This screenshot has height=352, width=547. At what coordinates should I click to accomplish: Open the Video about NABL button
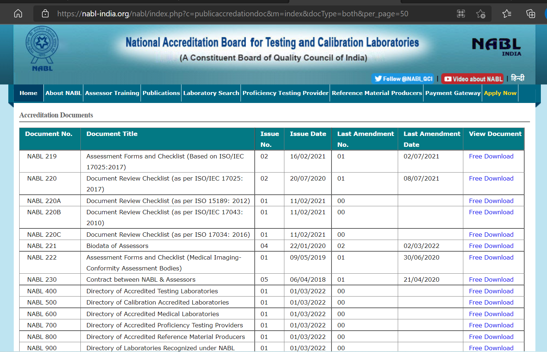pos(473,79)
